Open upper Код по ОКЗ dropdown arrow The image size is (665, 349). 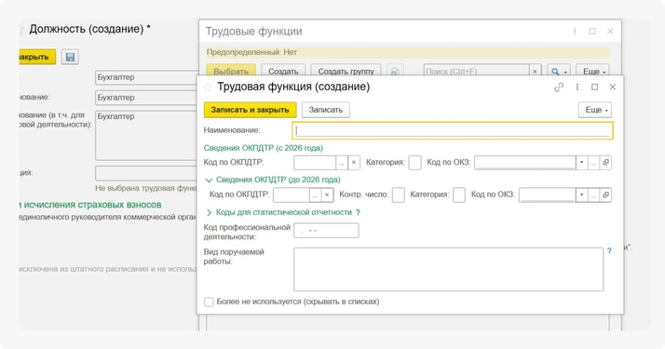click(x=581, y=162)
